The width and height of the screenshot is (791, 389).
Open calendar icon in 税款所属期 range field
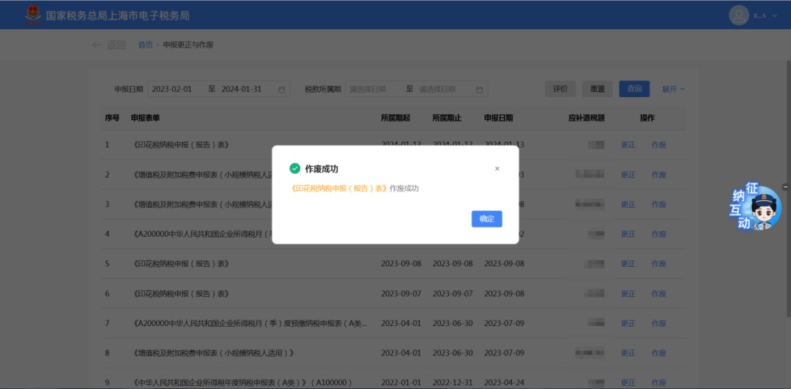[479, 89]
